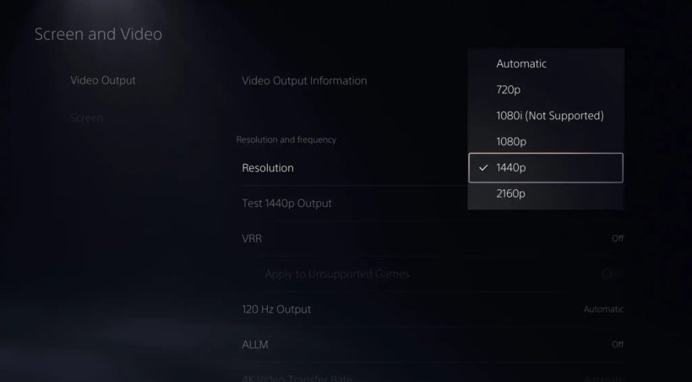Open the Video Output sidebar tab

tap(103, 80)
